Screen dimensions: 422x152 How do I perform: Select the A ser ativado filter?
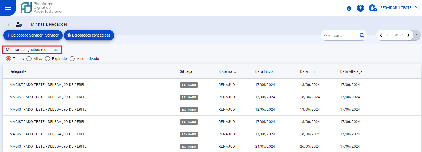coord(72,59)
